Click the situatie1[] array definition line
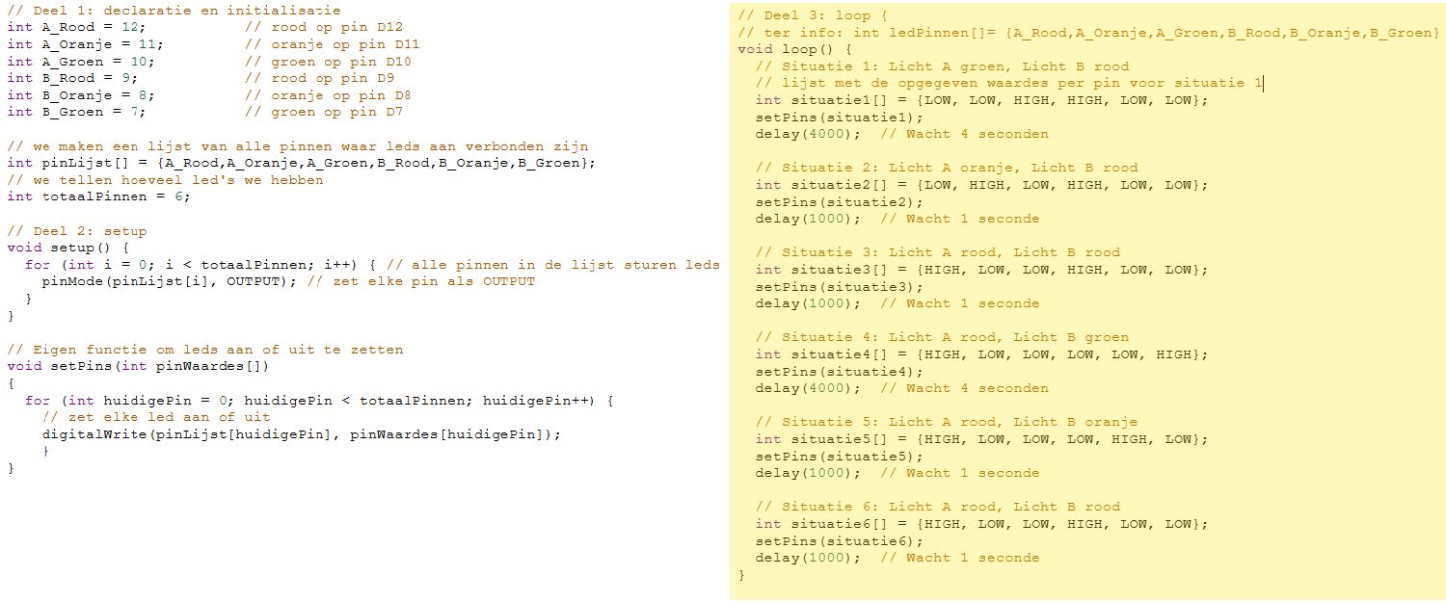The height and width of the screenshot is (602, 1446). click(x=981, y=100)
